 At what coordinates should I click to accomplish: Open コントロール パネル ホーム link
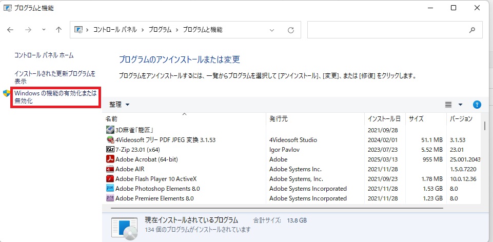pyautogui.click(x=44, y=55)
